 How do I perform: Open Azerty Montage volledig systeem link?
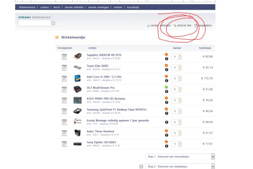click(x=118, y=120)
